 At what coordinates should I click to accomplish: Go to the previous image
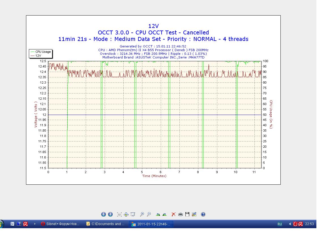click(104, 214)
